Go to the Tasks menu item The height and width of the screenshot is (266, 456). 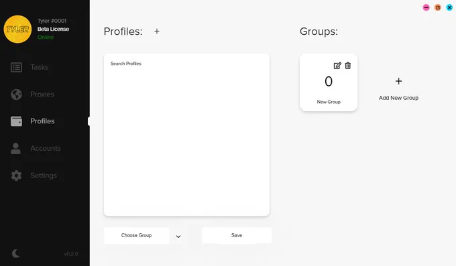pyautogui.click(x=40, y=67)
